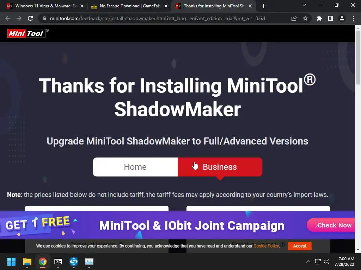Close the Thanks for Installing MiniTool tab
The height and width of the screenshot is (270, 361).
tap(250, 6)
